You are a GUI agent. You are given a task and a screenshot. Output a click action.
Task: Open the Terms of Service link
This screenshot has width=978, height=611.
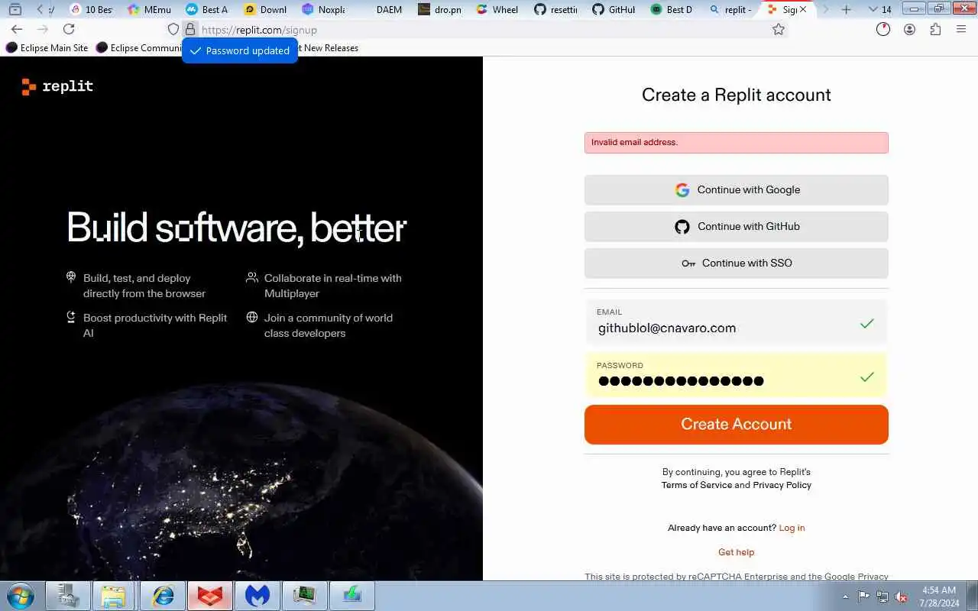click(696, 485)
